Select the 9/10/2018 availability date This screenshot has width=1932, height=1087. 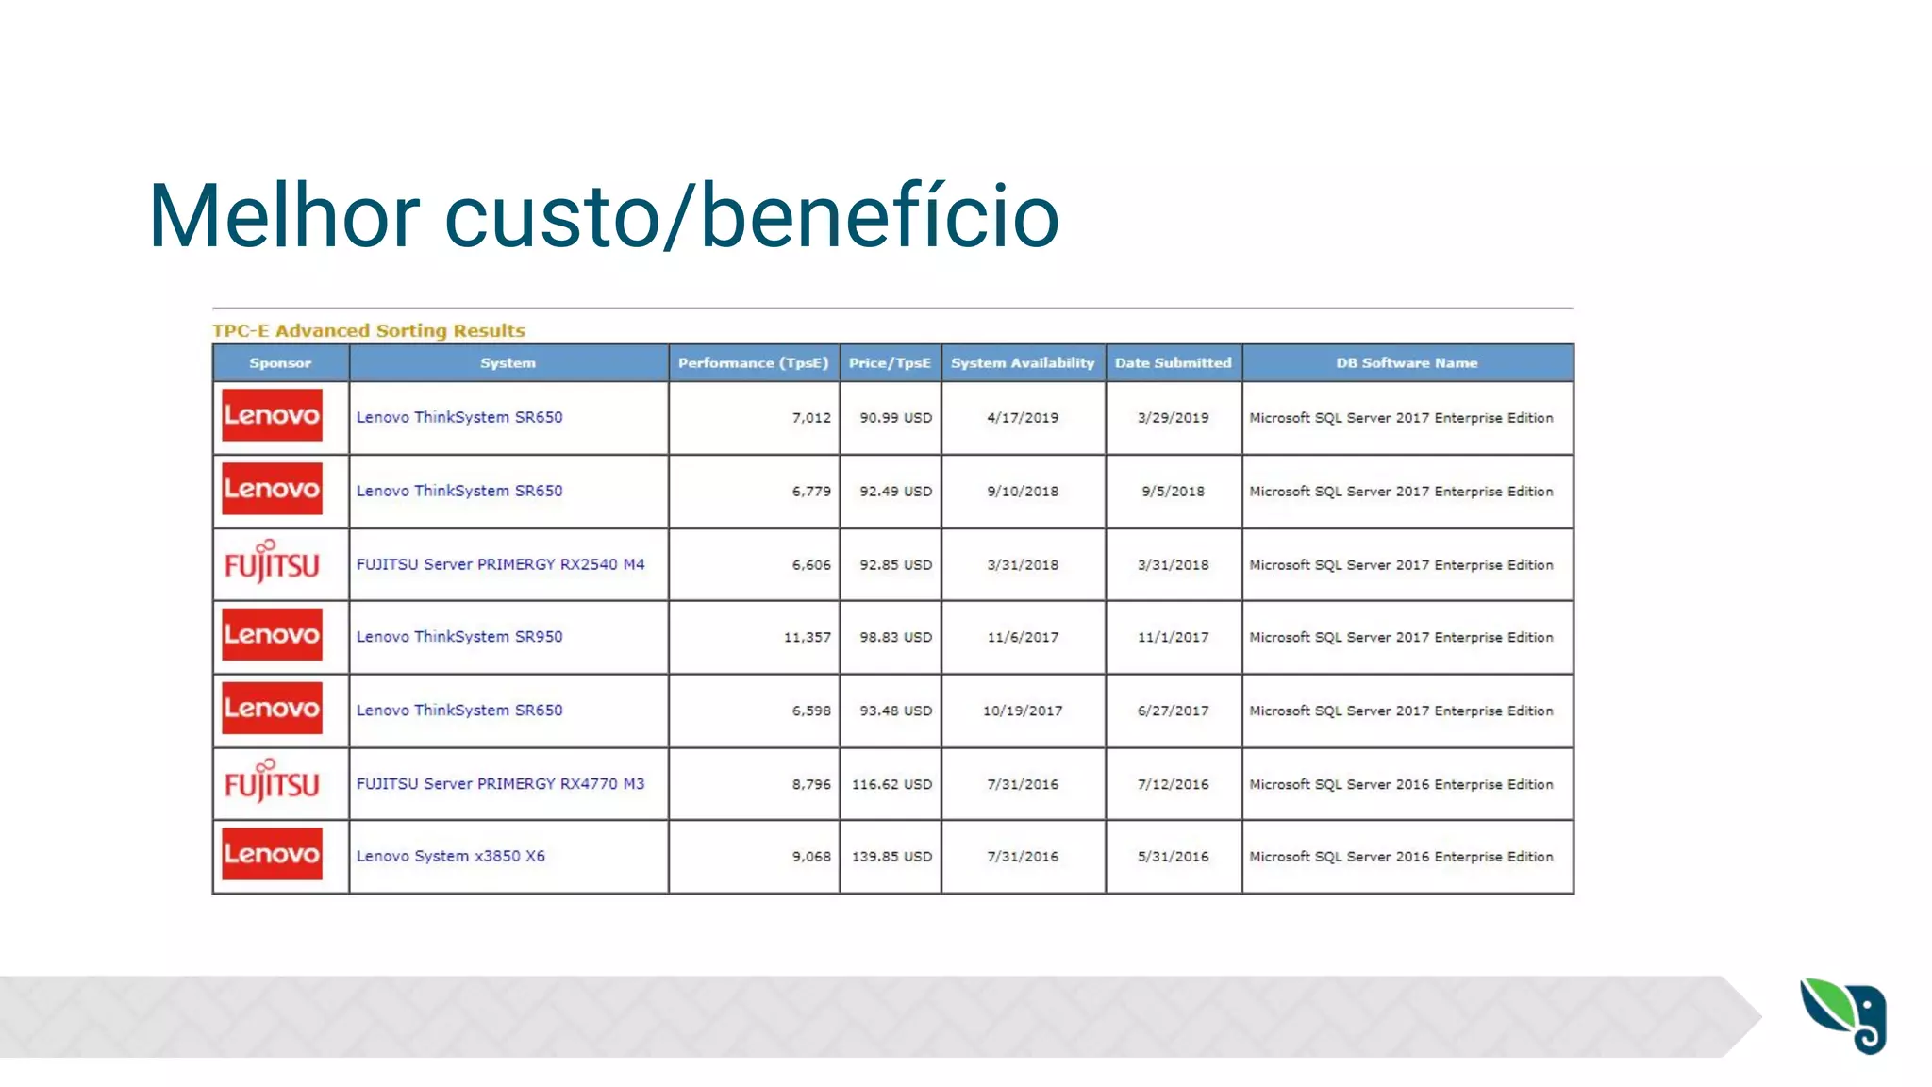[x=1023, y=492]
